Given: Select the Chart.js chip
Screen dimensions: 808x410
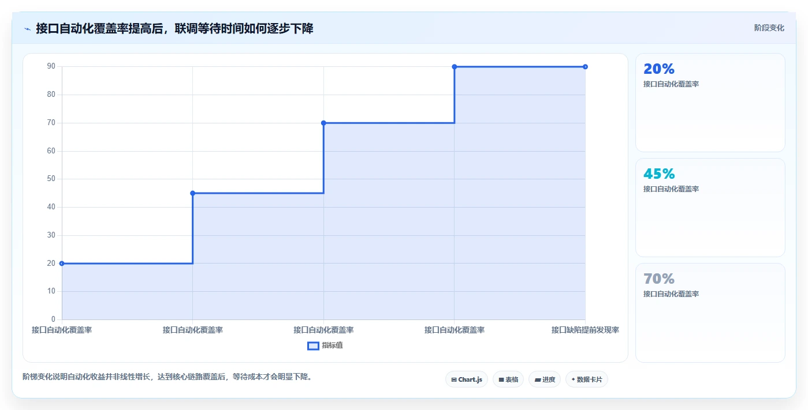Looking at the screenshot, I should [x=467, y=379].
